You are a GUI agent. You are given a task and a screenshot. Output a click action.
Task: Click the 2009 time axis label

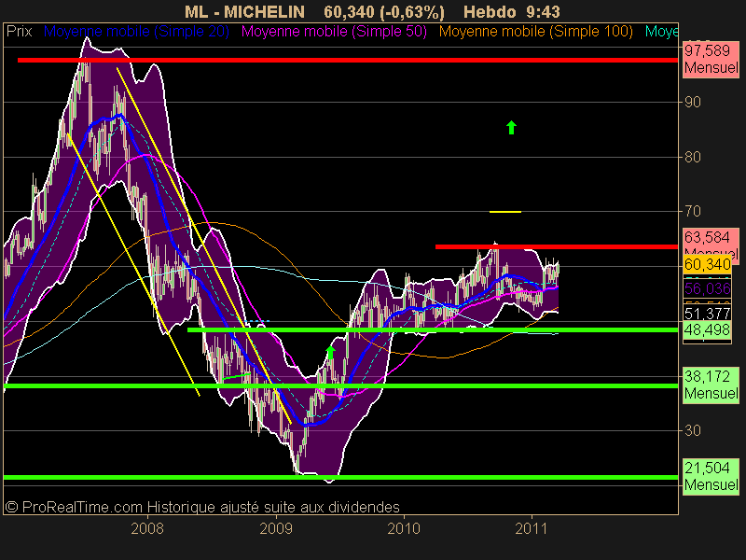point(275,528)
